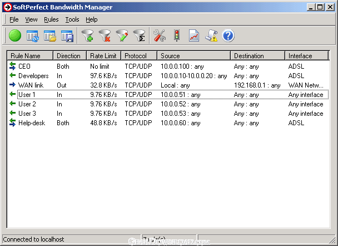Image resolution: width=338 pixels, height=246 pixels.
Task: Sort by Source column header
Action: (x=194, y=55)
